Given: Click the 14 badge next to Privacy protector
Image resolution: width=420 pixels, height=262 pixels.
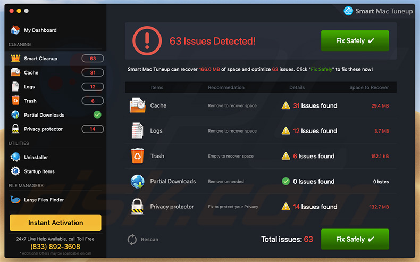Looking at the screenshot, I should pos(93,129).
